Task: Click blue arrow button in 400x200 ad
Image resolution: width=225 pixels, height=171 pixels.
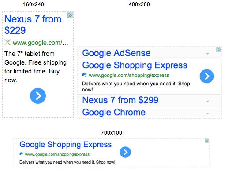Action: point(206,76)
